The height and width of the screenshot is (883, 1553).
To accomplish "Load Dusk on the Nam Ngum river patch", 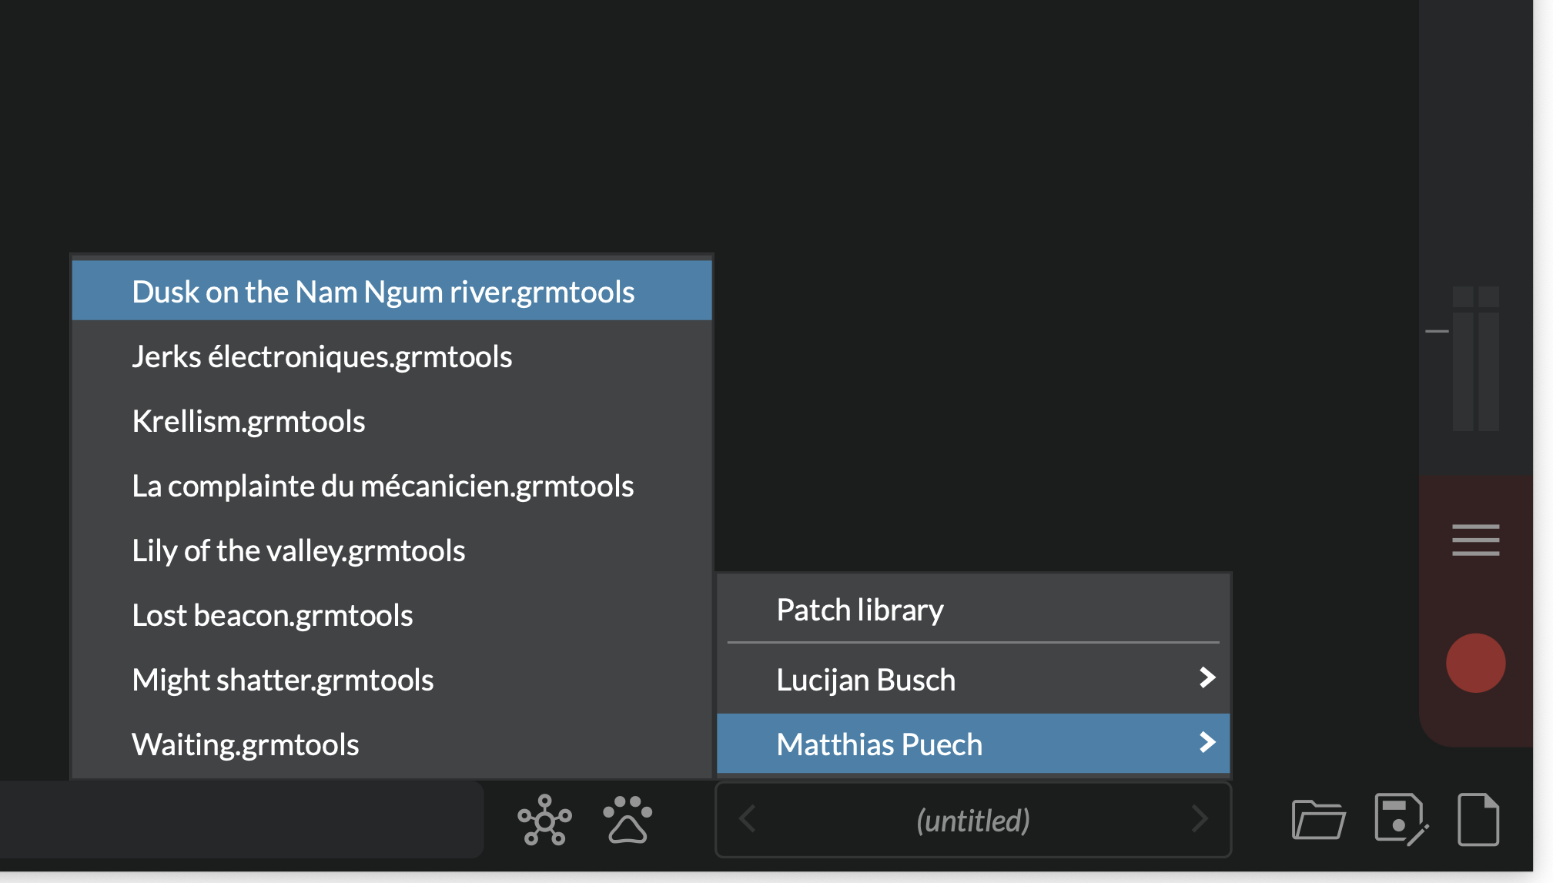I will pyautogui.click(x=383, y=292).
